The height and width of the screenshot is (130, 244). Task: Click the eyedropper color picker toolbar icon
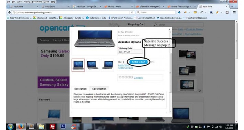[201, 12]
